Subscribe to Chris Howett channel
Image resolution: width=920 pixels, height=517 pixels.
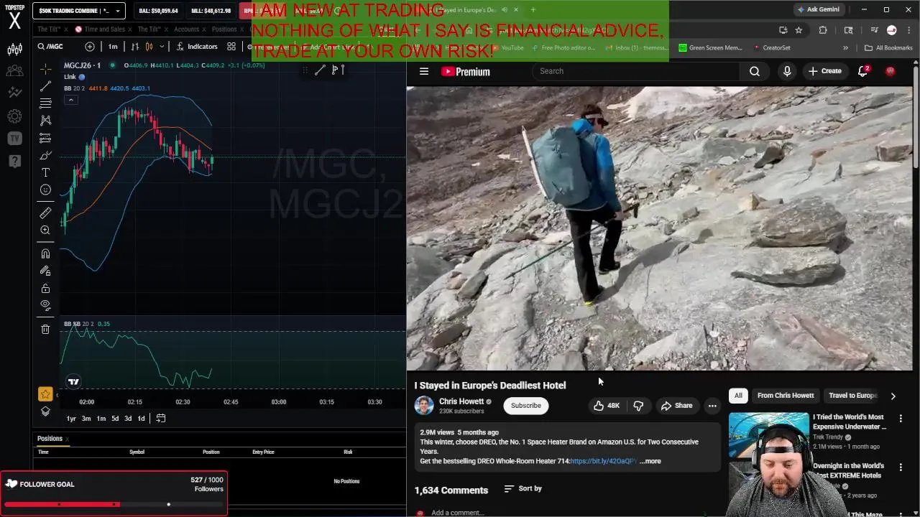click(x=526, y=406)
